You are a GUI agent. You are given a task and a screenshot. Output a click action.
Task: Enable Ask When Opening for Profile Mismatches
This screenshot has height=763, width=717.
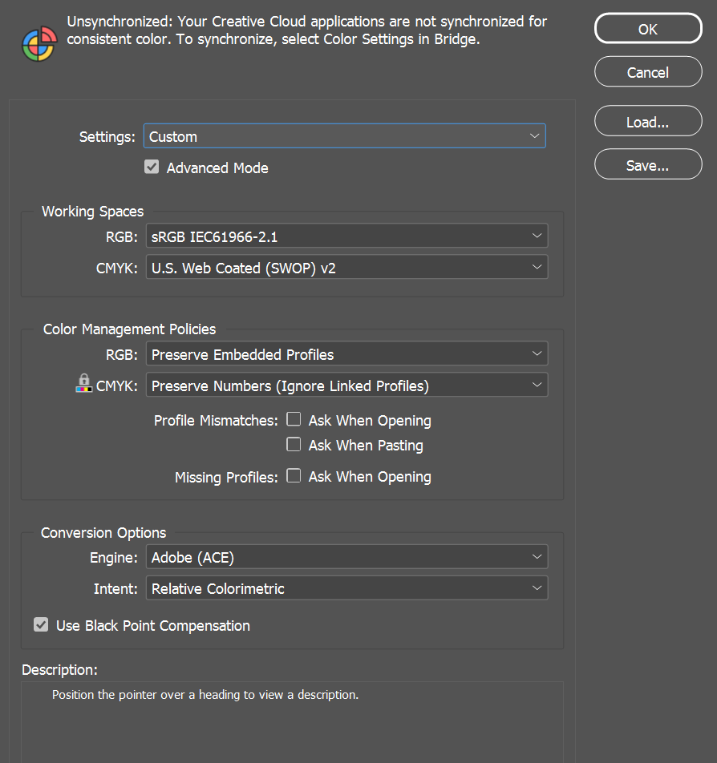click(294, 419)
